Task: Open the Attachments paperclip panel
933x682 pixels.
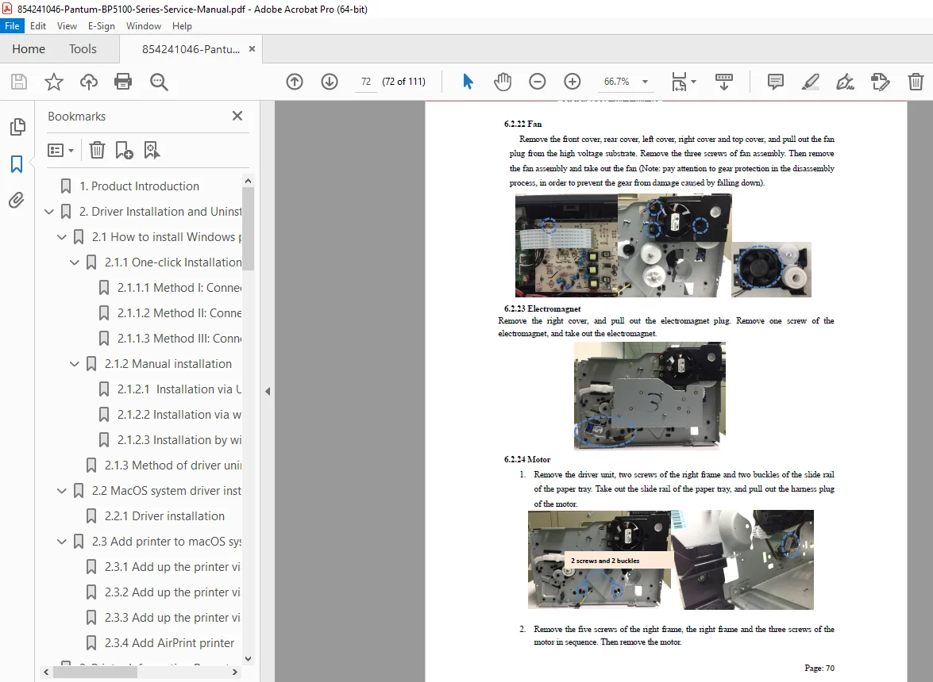Action: tap(17, 200)
